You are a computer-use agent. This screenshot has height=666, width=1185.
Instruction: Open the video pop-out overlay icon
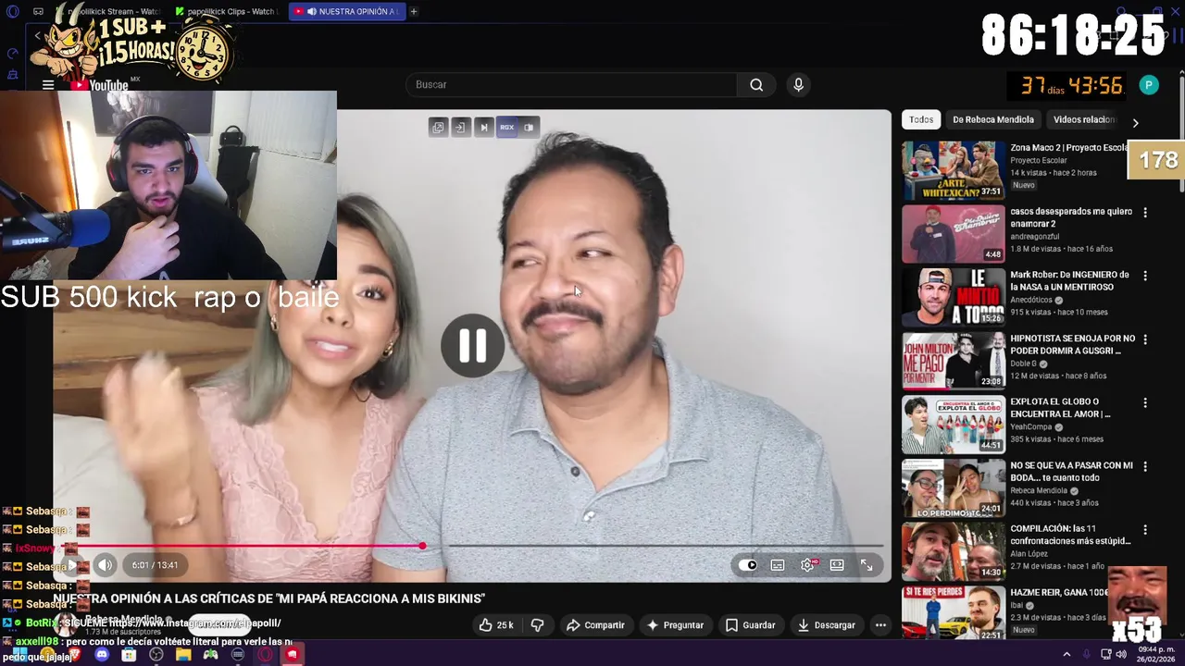click(x=438, y=128)
